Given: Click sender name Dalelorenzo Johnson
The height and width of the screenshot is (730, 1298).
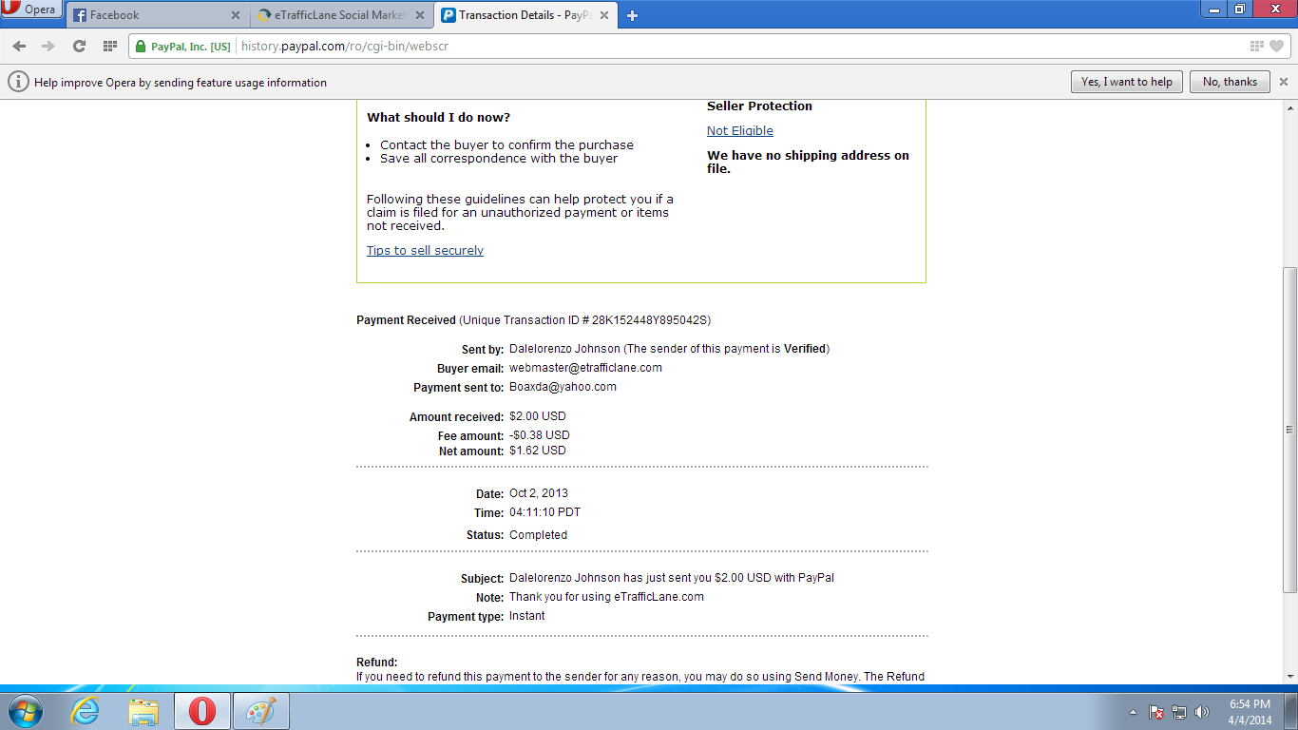Looking at the screenshot, I should pyautogui.click(x=564, y=349).
